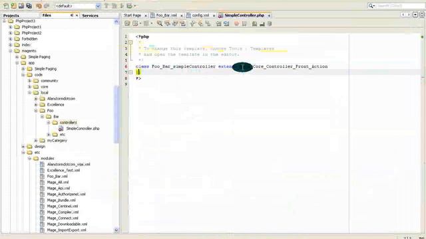Click the Undo toolbar icon
The height and width of the screenshot is (239, 426).
[x=39, y=6]
